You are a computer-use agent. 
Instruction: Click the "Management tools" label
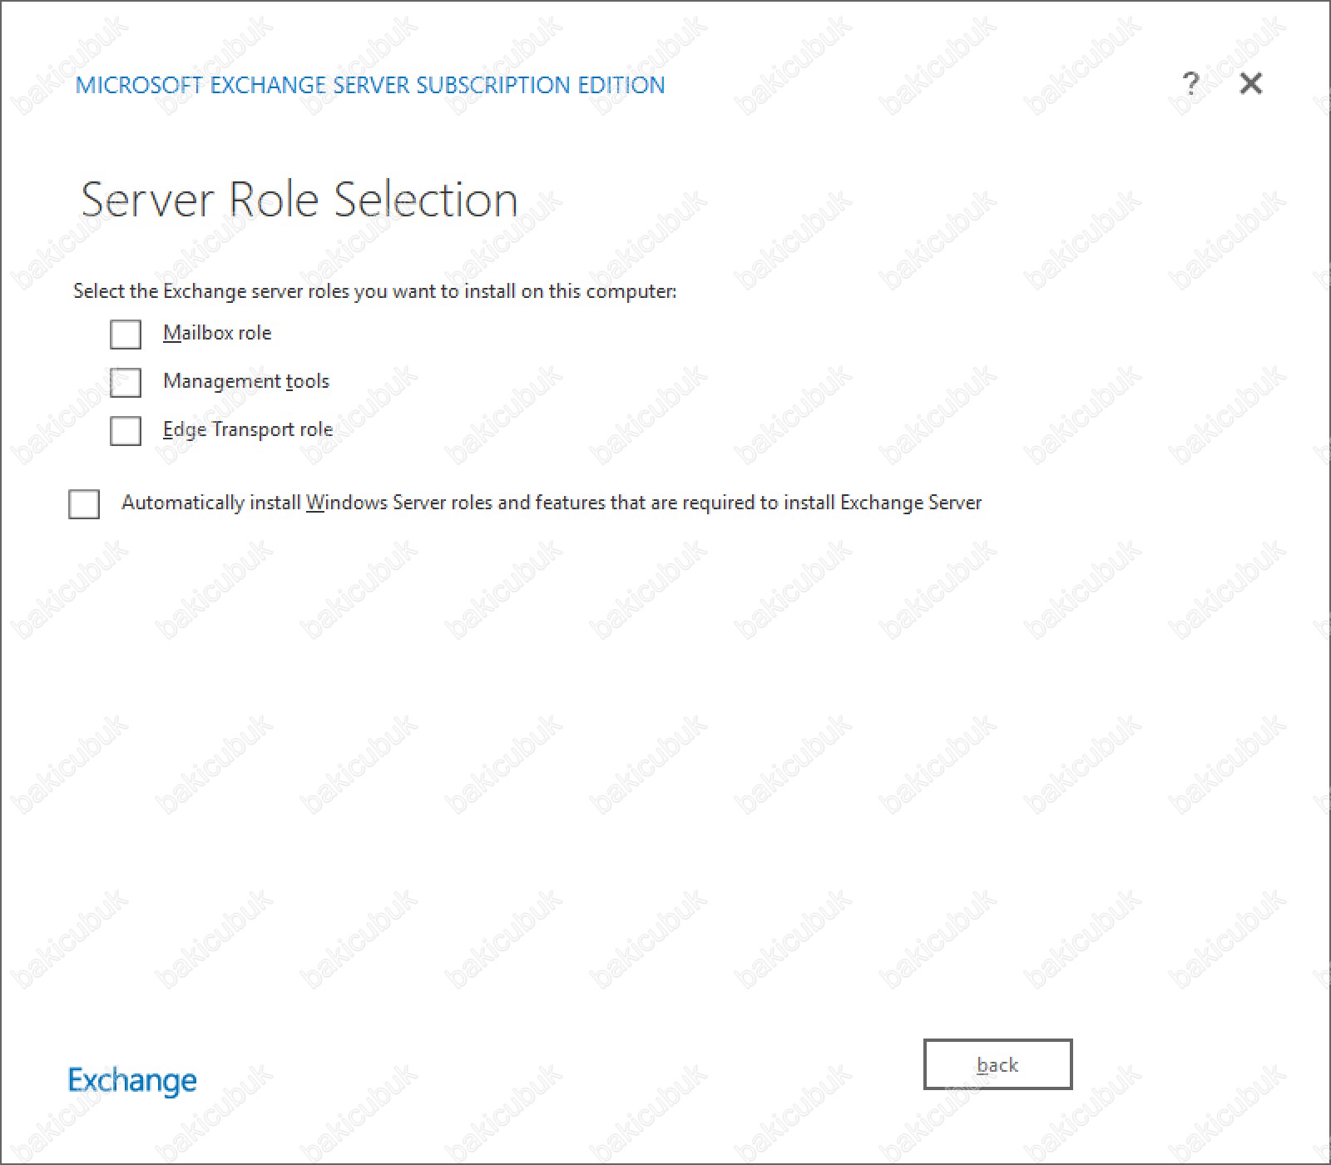pyautogui.click(x=246, y=381)
